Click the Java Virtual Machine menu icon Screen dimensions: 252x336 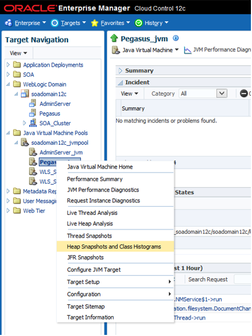[116, 50]
